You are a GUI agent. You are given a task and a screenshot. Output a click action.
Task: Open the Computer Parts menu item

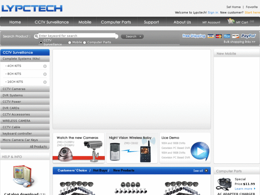[x=116, y=22]
